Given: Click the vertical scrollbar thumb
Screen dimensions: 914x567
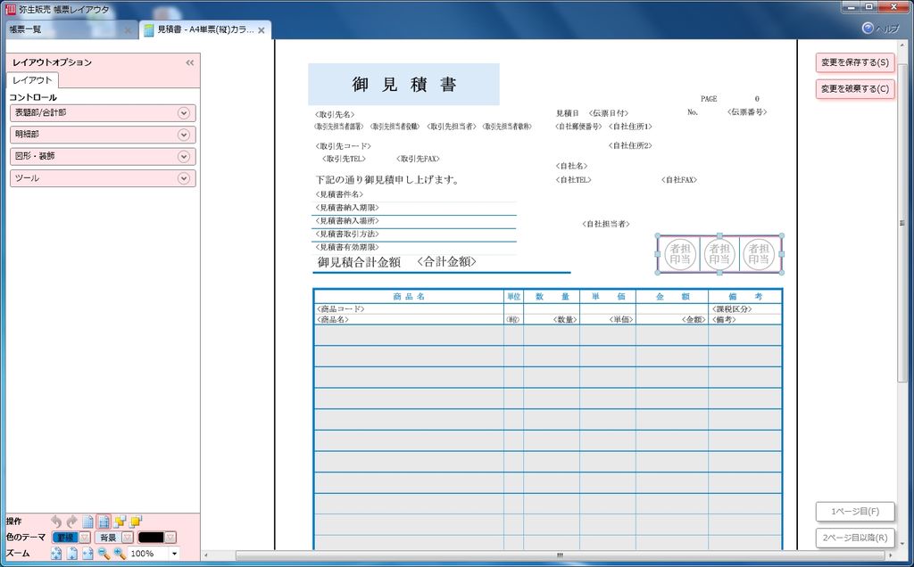Looking at the screenshot, I should (902, 223).
